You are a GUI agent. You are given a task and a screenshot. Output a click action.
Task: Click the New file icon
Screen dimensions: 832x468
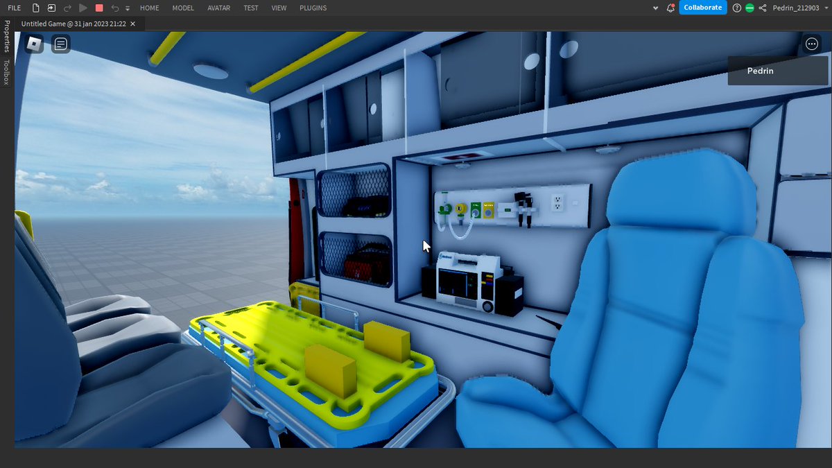pyautogui.click(x=36, y=8)
